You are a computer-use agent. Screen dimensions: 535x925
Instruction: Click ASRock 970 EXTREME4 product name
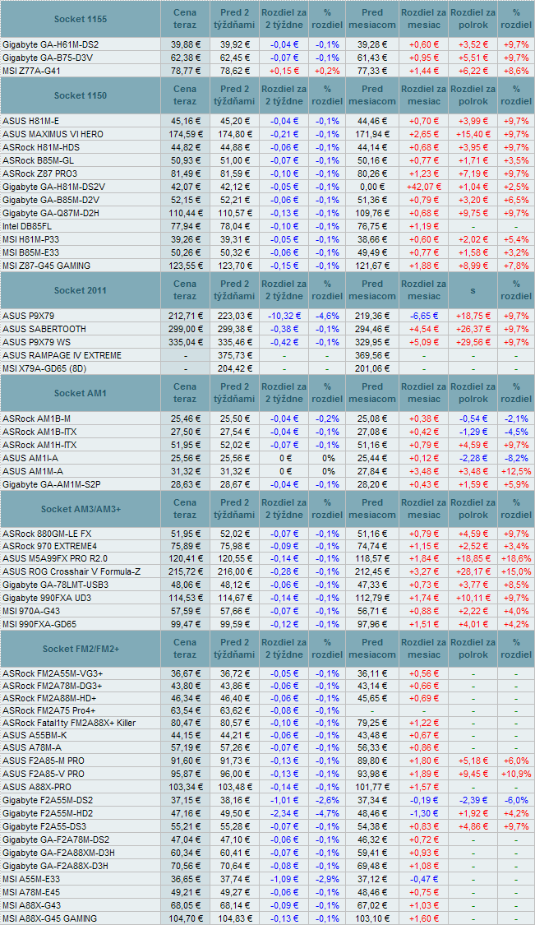point(49,548)
